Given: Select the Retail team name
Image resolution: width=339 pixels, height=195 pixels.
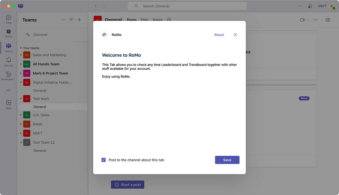Looking at the screenshot, I should coord(37,124).
